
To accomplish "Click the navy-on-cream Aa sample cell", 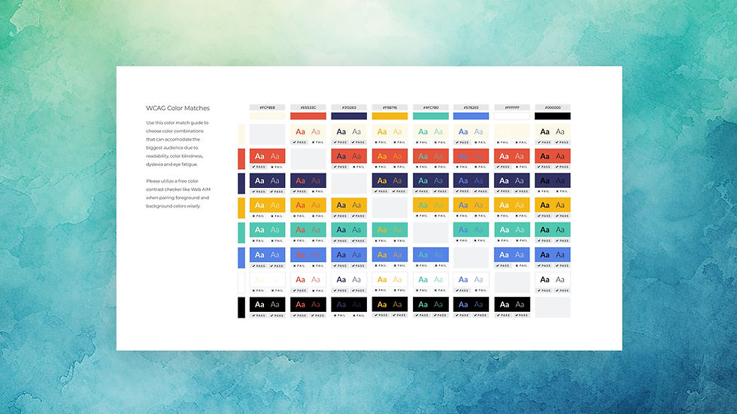I will [x=349, y=131].
